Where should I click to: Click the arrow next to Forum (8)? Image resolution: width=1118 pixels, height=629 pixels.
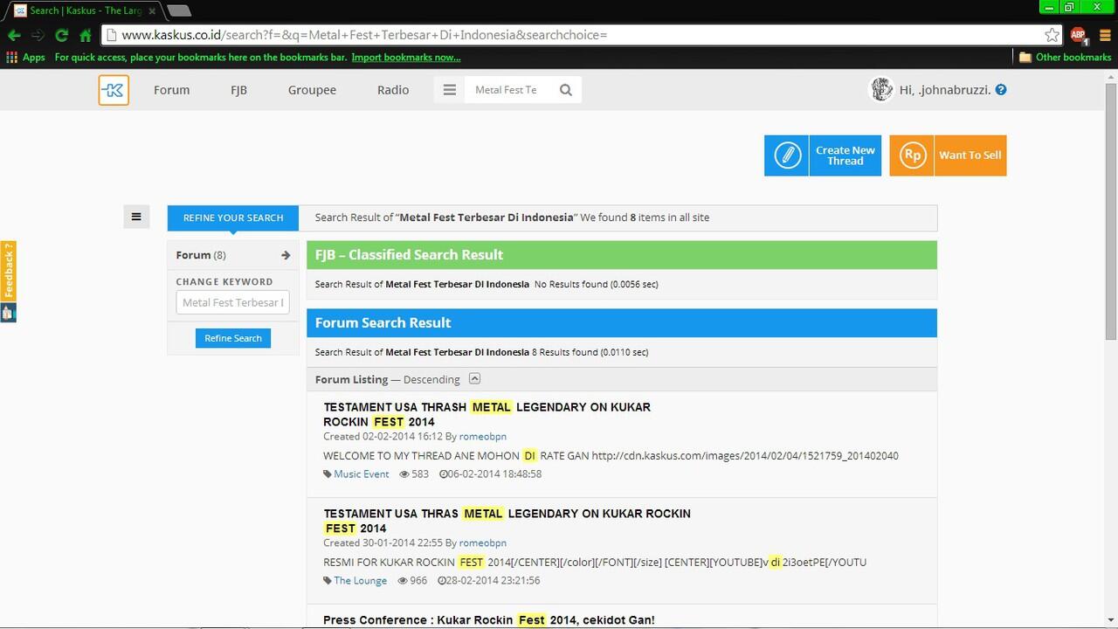(286, 255)
